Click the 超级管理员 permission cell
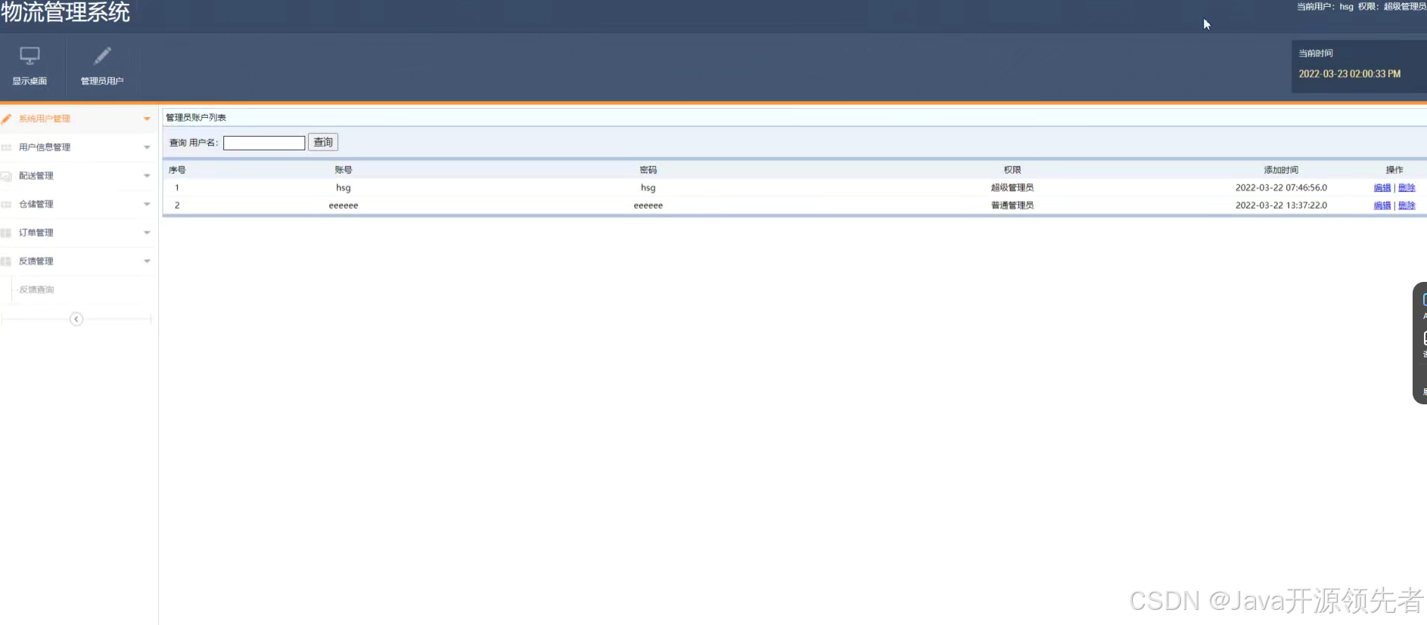Screen dimensions: 1427x625 1012,187
